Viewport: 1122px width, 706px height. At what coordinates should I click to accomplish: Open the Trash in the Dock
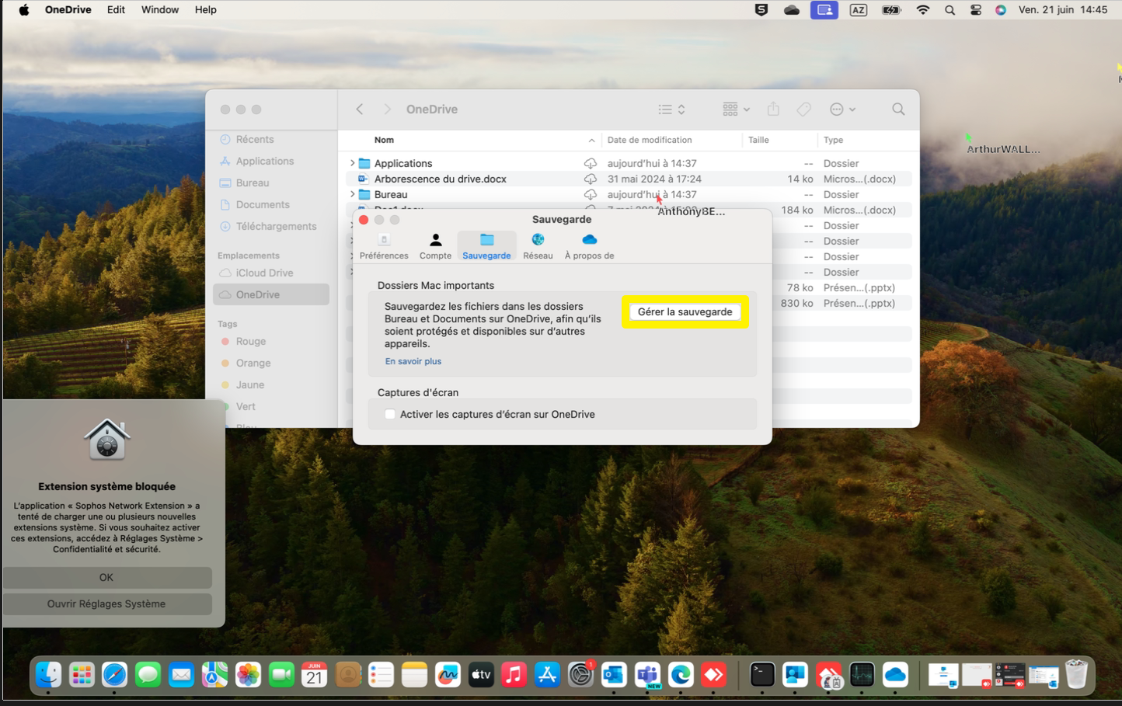click(1076, 675)
